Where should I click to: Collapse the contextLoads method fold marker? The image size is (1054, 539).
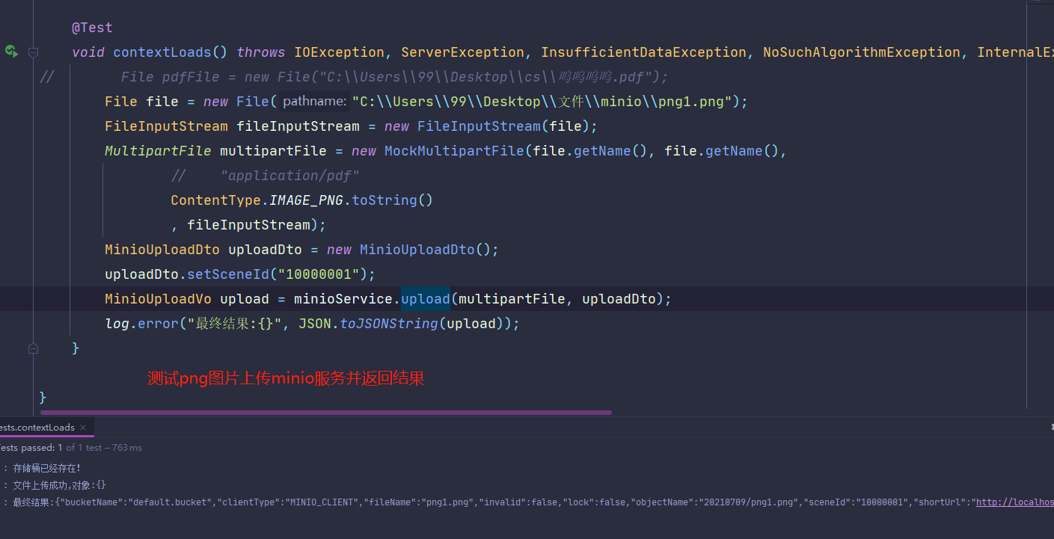click(33, 52)
